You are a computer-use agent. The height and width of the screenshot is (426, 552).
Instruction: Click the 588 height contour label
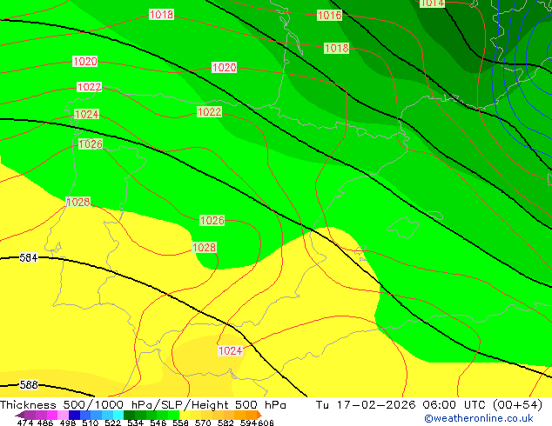point(29,384)
